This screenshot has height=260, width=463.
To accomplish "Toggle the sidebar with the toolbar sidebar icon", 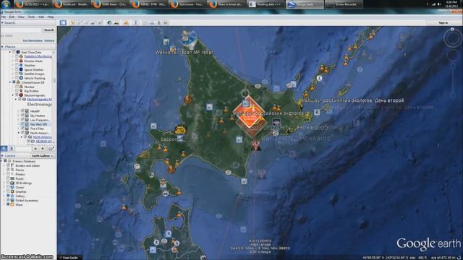I will (63, 22).
